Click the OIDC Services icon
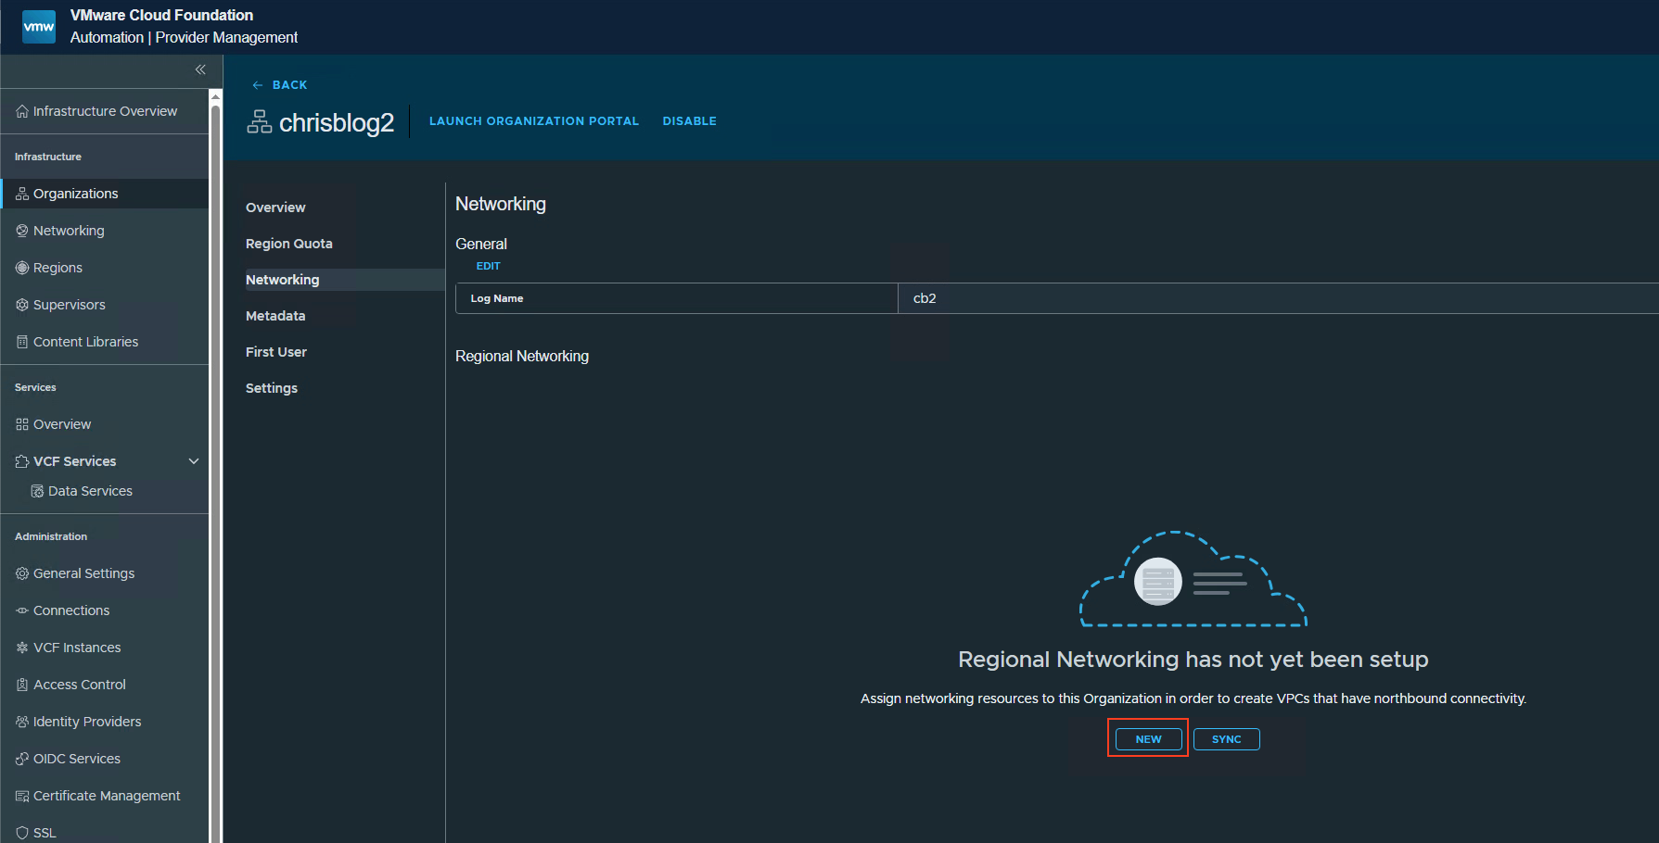The height and width of the screenshot is (843, 1659). [22, 759]
